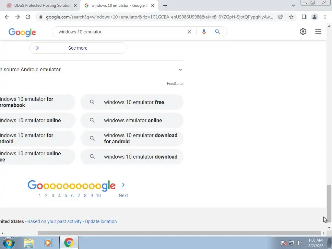The height and width of the screenshot is (249, 332).
Task: Search windows 10 emulator download for android
Action: (132, 138)
